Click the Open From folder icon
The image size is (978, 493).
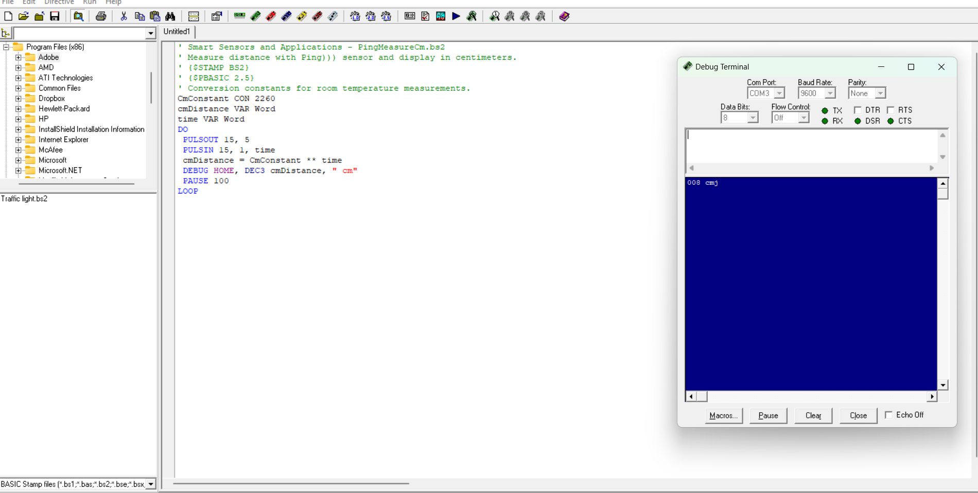(39, 16)
